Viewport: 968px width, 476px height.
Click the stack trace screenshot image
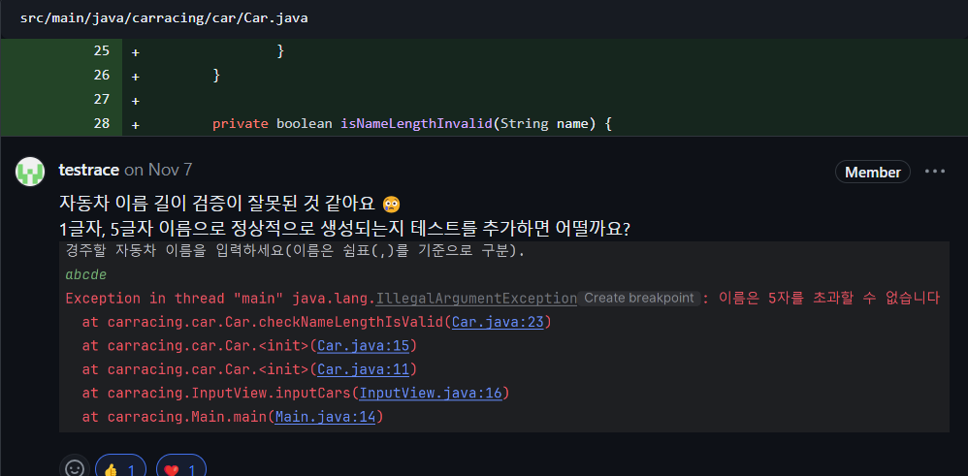click(x=503, y=336)
